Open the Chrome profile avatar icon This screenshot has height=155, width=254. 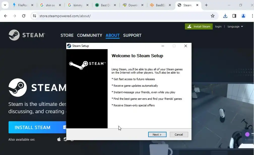click(243, 16)
